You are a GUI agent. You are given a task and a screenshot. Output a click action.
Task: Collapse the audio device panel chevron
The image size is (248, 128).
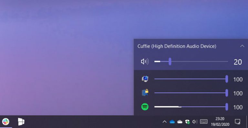(242, 46)
